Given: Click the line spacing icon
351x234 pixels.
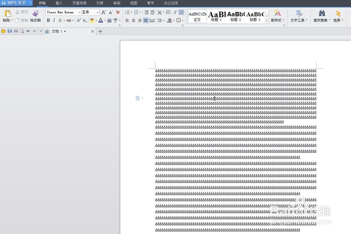Looking at the screenshot, I should (x=159, y=20).
